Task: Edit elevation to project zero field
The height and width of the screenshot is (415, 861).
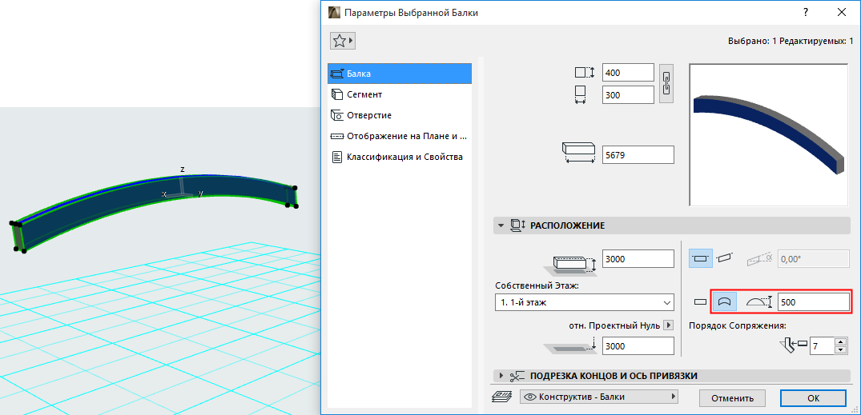Action: pyautogui.click(x=638, y=346)
